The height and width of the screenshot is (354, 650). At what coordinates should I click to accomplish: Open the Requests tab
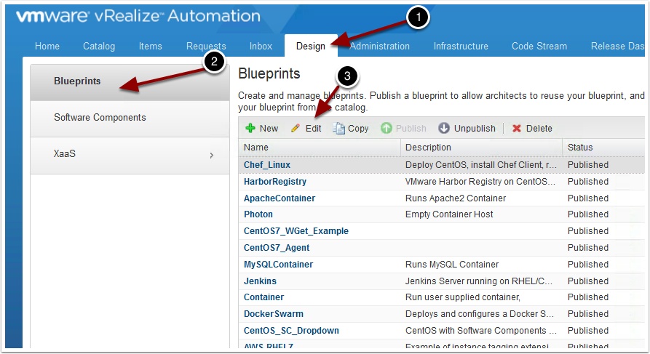tap(206, 46)
